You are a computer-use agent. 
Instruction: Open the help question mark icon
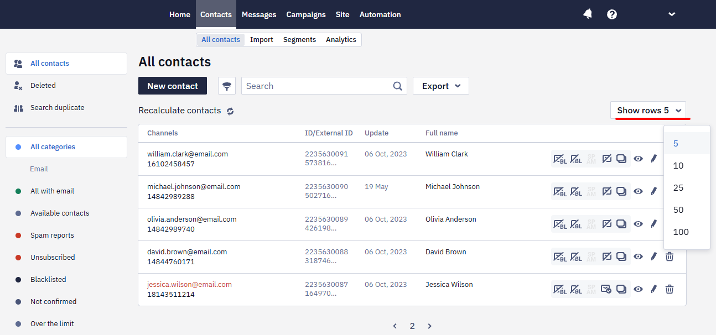pyautogui.click(x=612, y=14)
